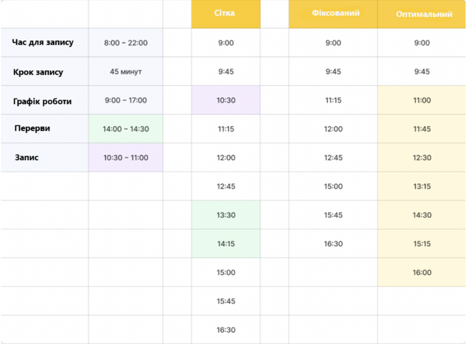Select the Перерви row label
Screen dimensions: 467x344
tap(32, 128)
